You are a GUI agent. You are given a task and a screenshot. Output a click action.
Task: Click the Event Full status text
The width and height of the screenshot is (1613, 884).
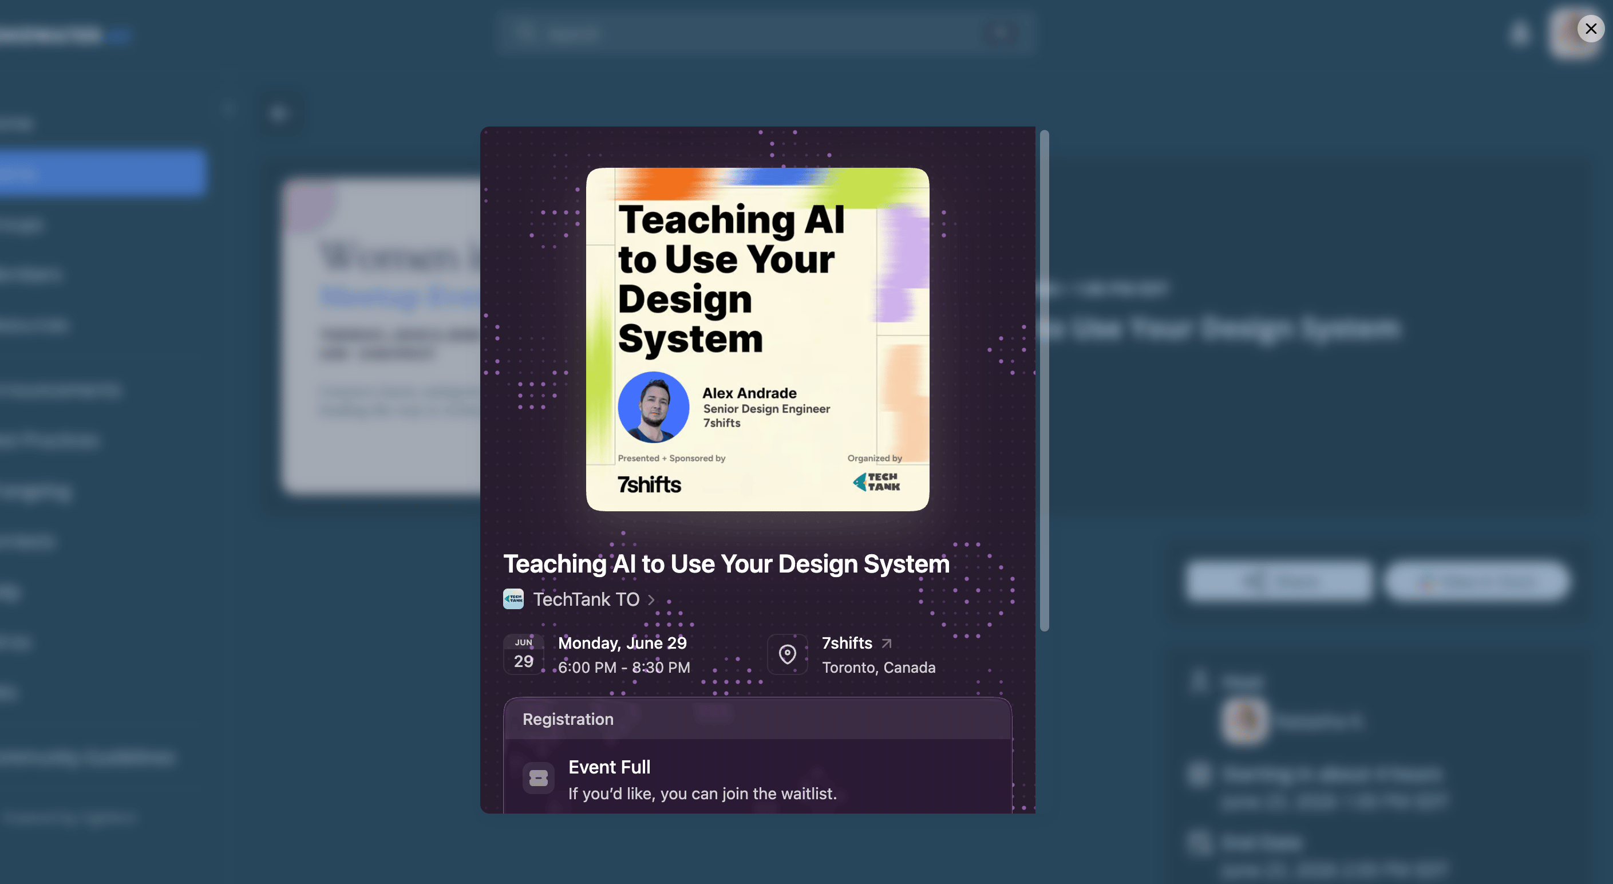(x=609, y=767)
